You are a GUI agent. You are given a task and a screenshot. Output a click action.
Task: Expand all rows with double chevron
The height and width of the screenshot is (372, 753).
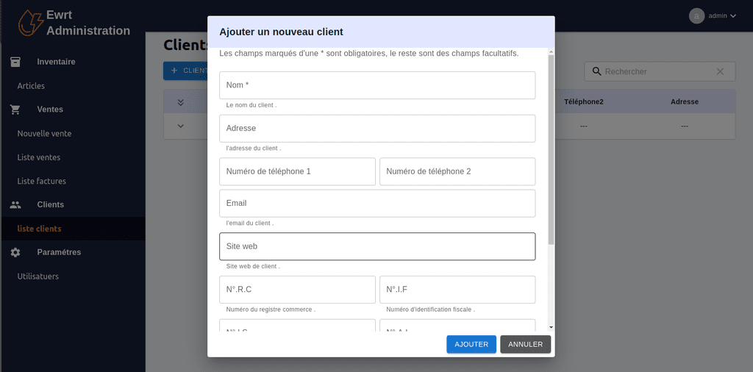click(x=181, y=101)
